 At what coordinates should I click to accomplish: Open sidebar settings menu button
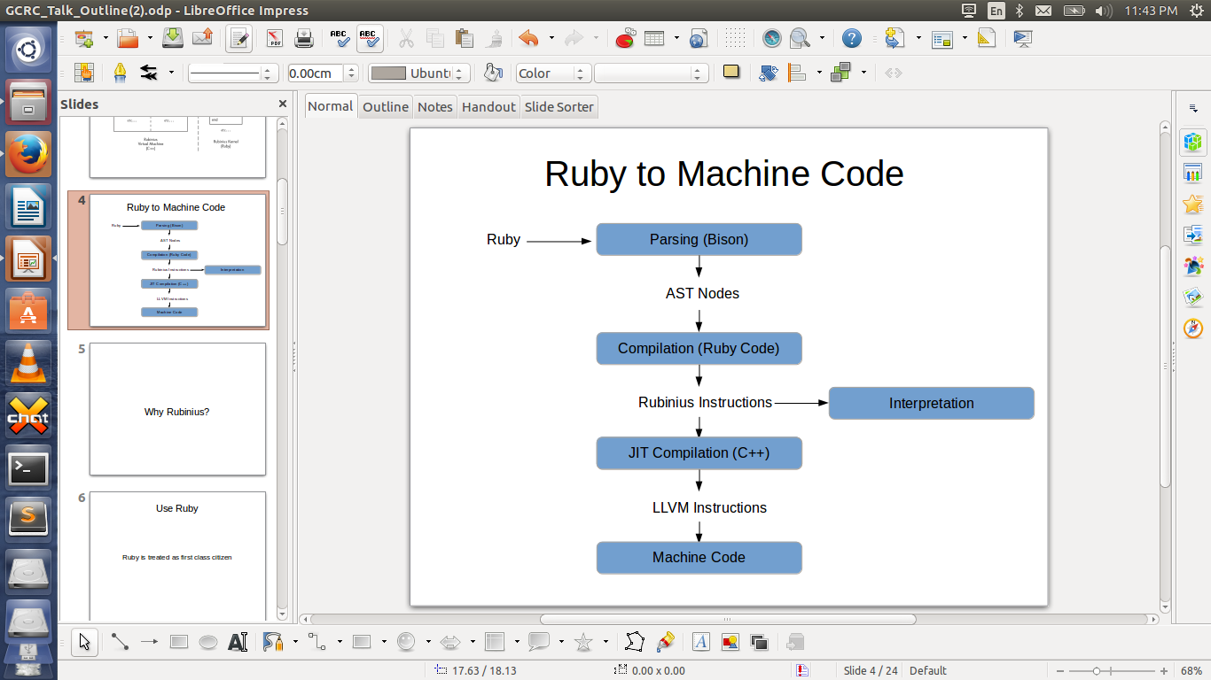(1193, 107)
